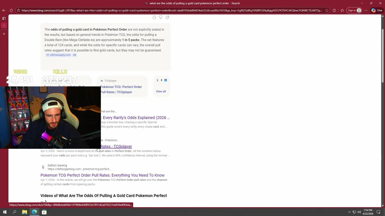
Task: Click the TCGplayer source label on card
Action: point(110,81)
